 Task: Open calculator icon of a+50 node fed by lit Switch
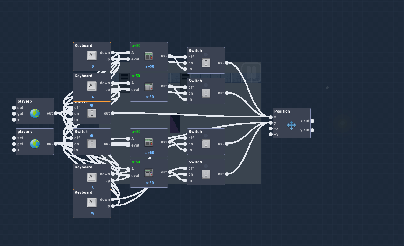coord(149,142)
